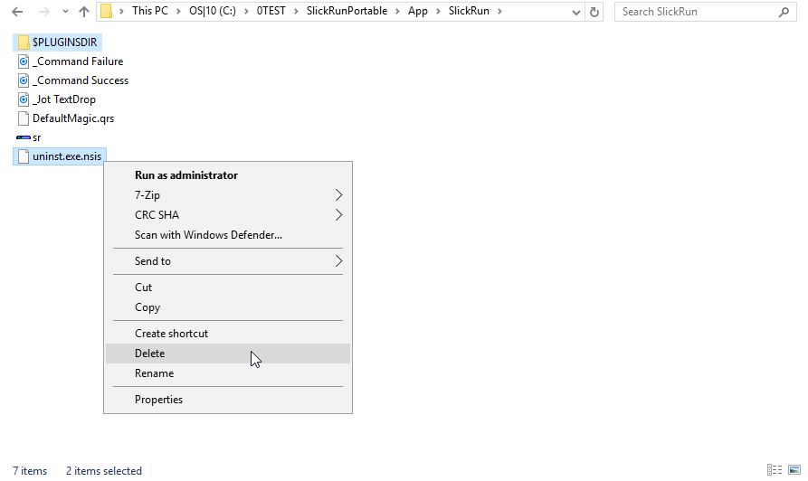This screenshot has width=808, height=481.
Task: Expand chevron after 0TEST breadcrumb
Action: [x=296, y=12]
